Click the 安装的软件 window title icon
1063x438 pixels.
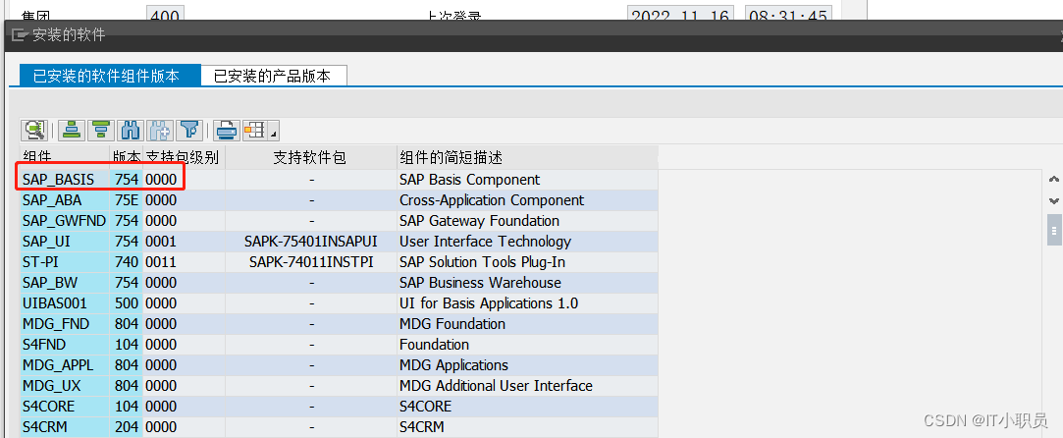coord(20,34)
